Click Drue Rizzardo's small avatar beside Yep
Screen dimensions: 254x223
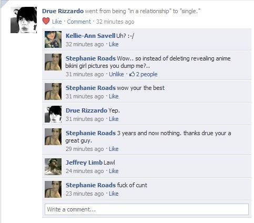[53, 114]
